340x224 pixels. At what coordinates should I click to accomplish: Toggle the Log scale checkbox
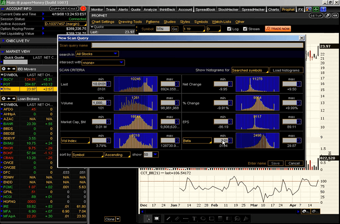click(229, 29)
